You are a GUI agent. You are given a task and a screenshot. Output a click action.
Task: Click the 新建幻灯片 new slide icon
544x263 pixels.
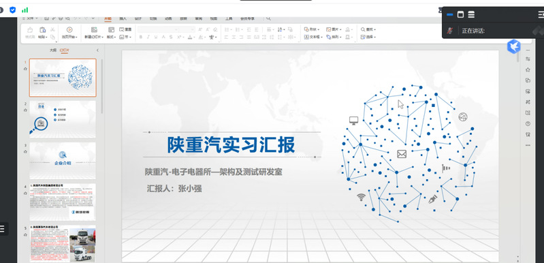point(94,30)
